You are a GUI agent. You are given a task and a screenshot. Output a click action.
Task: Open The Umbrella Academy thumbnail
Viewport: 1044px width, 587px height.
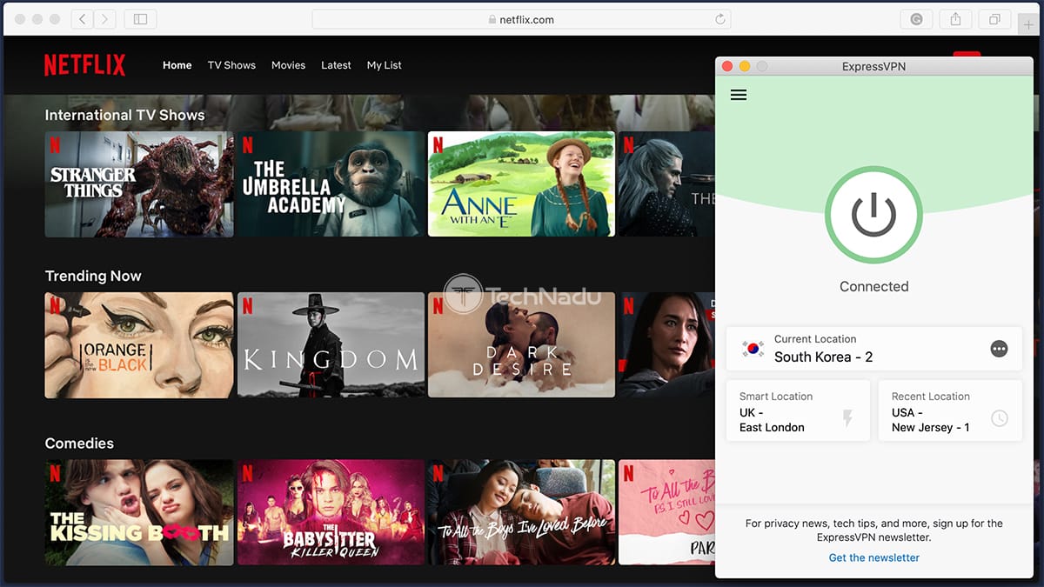point(331,184)
